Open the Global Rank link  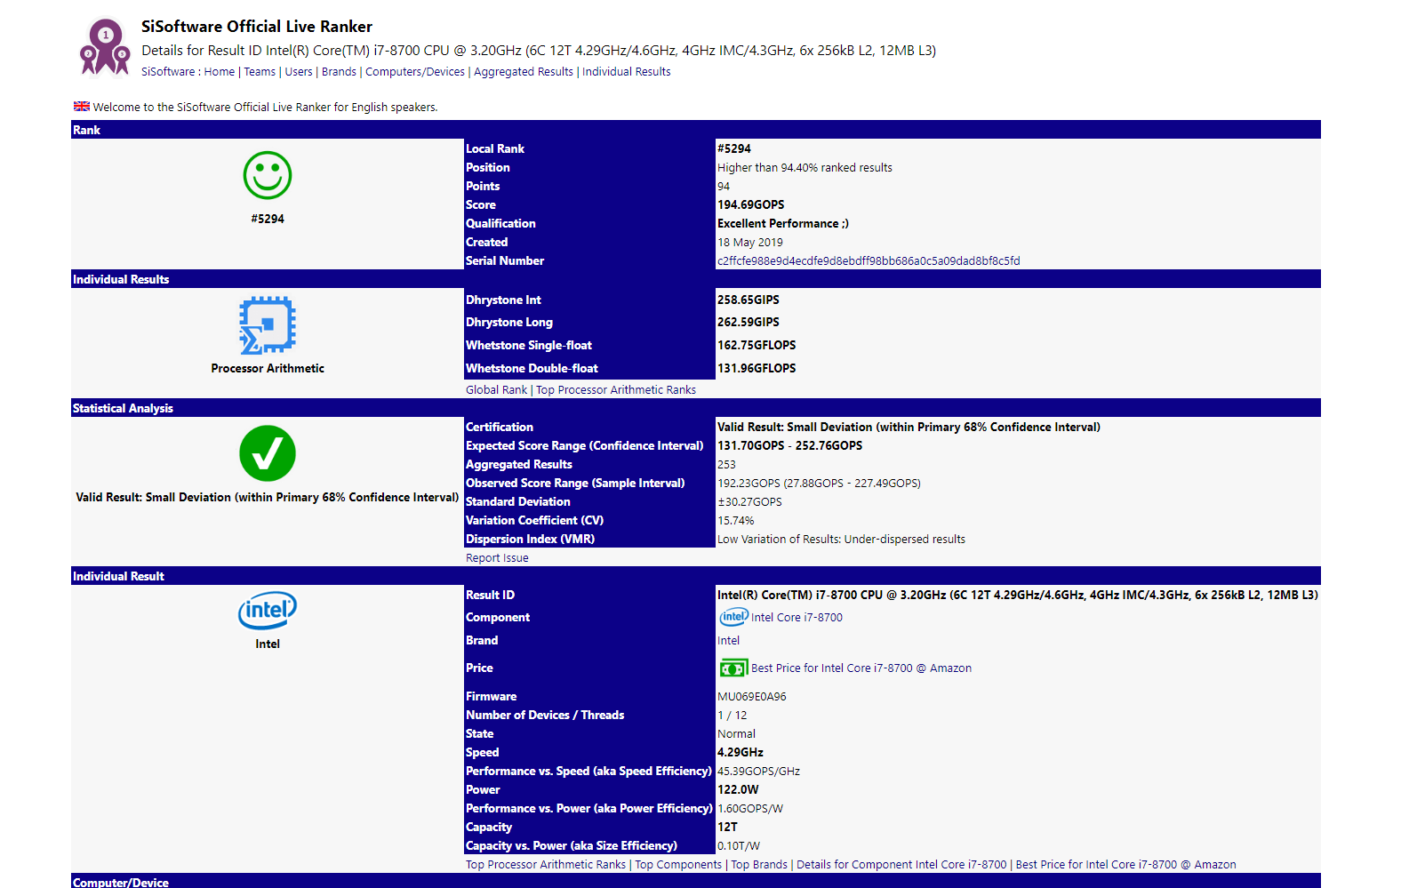click(x=497, y=390)
